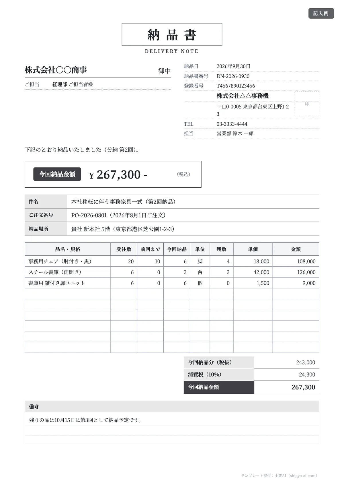Image resolution: width=344 pixels, height=487 pixels.
Task: Click the dashed 印 stamp box
Action: pyautogui.click(x=307, y=104)
